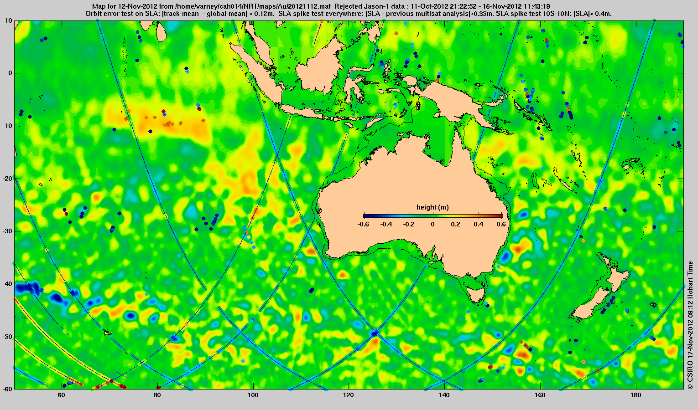This screenshot has height=410, width=698.
Task: Click the "height (m)" colorbar title
Action: (x=432, y=207)
